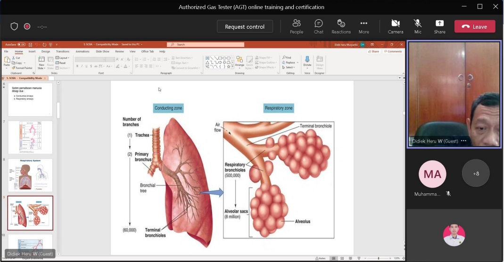Collapse the PowerPoint ribbon
This screenshot has height=262, width=504.
pyautogui.click(x=404, y=73)
